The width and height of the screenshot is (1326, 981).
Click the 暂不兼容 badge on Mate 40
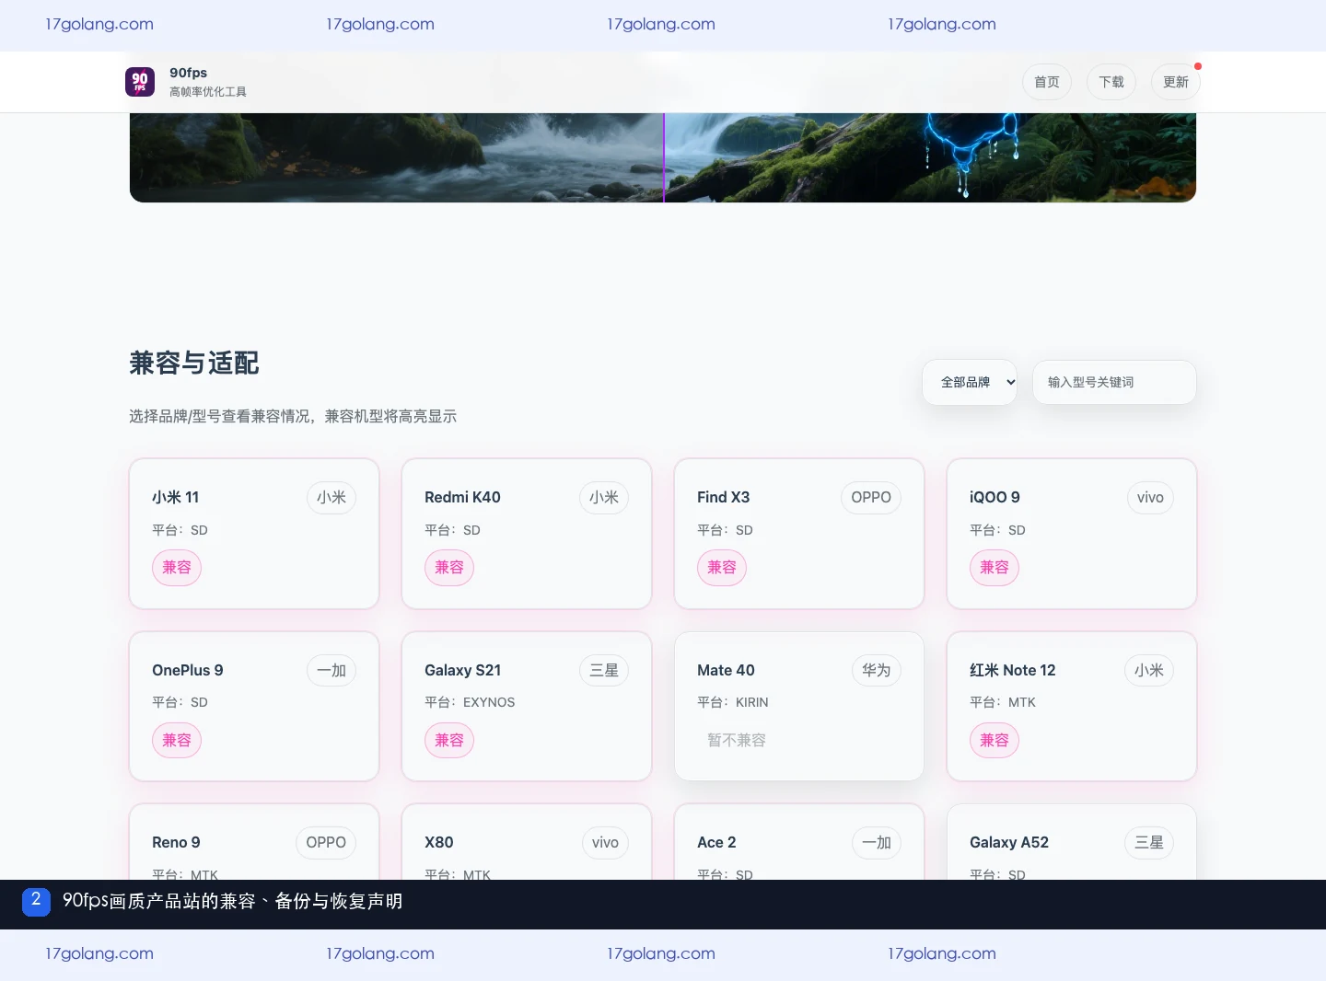737,741
